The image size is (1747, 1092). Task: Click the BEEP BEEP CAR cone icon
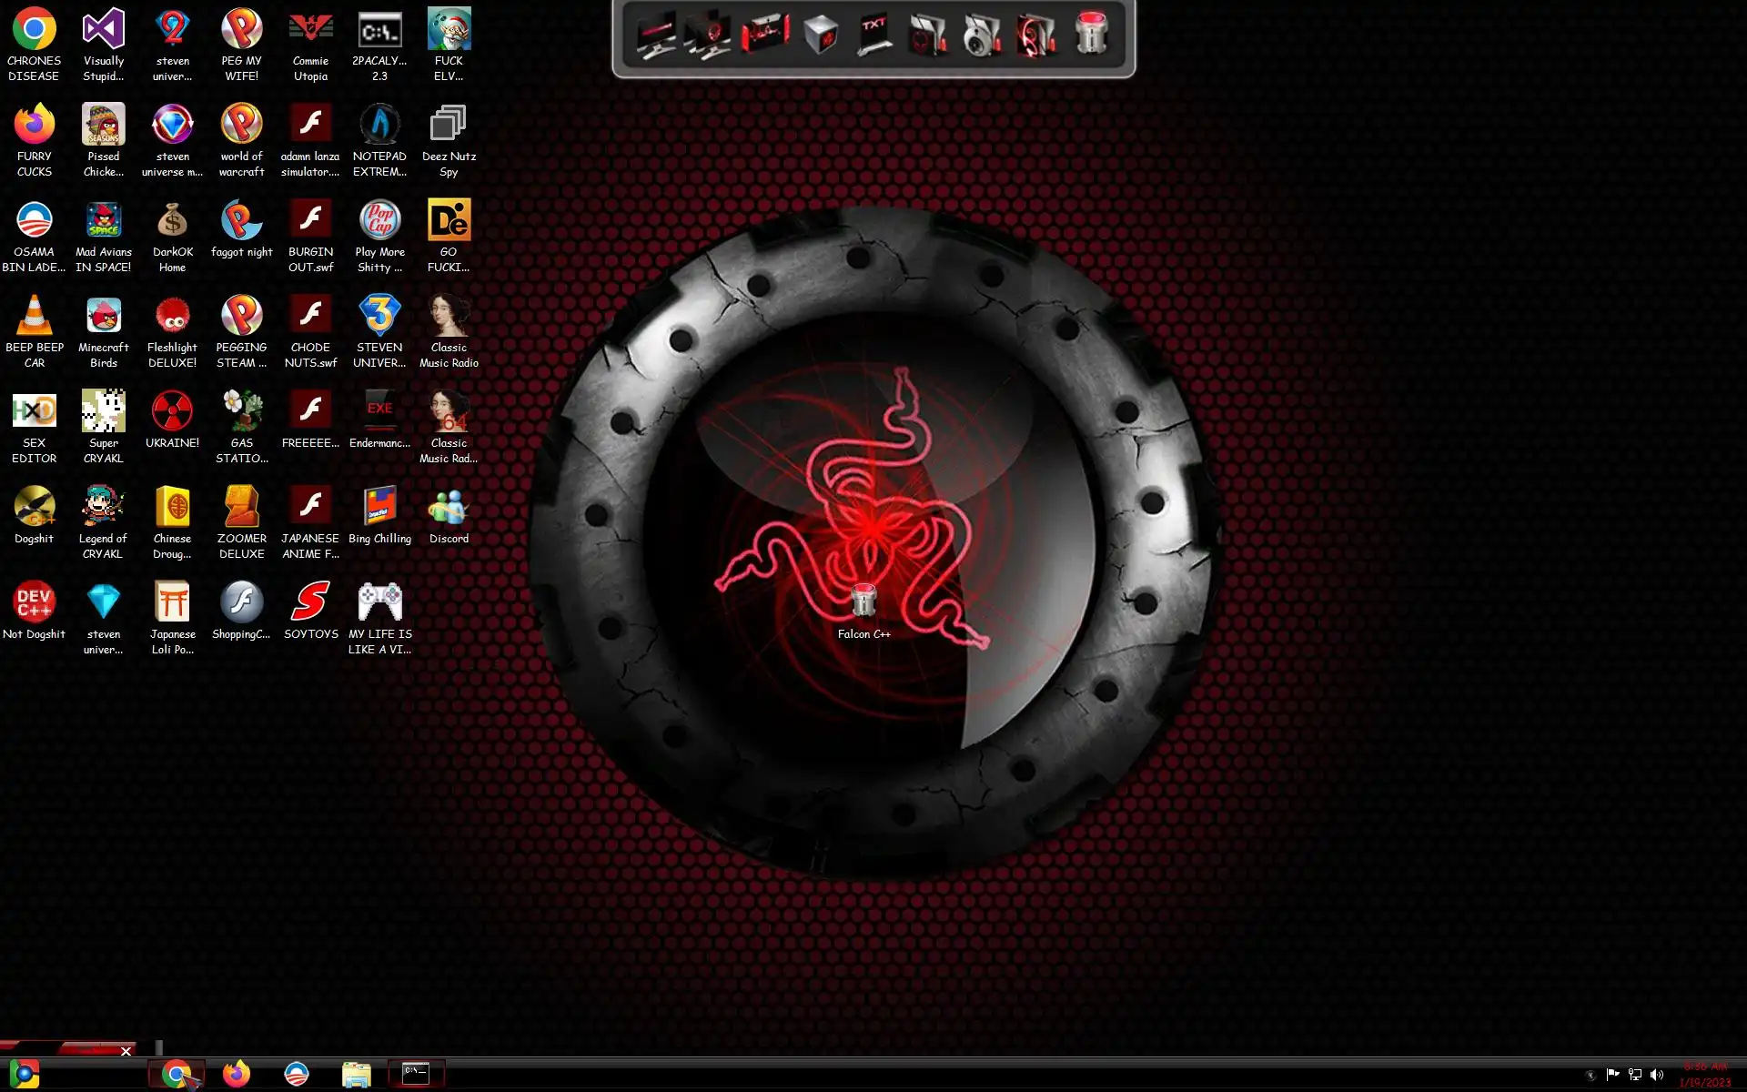point(34,318)
